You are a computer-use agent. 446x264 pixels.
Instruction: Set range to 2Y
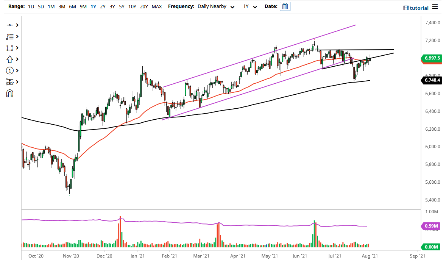[x=103, y=6]
